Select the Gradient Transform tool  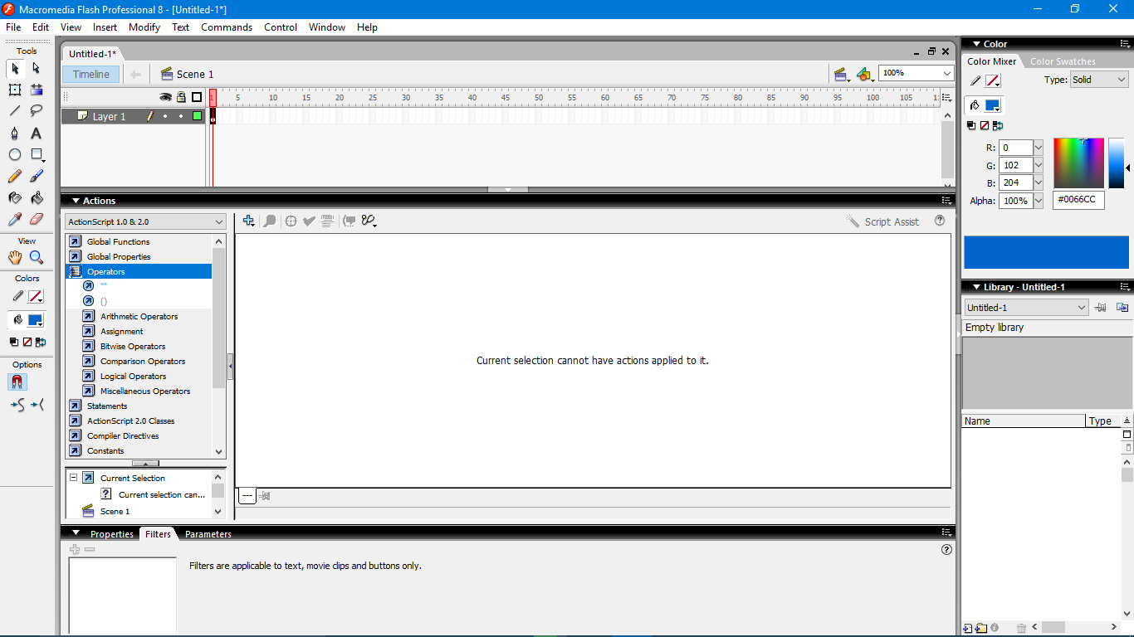point(37,90)
